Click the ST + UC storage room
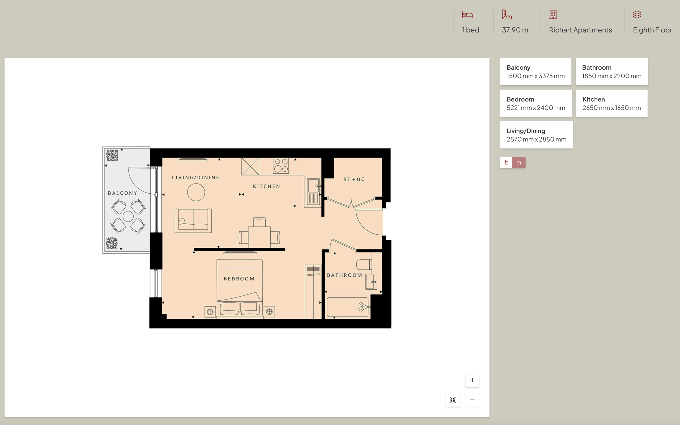This screenshot has height=425, width=680. click(x=354, y=179)
